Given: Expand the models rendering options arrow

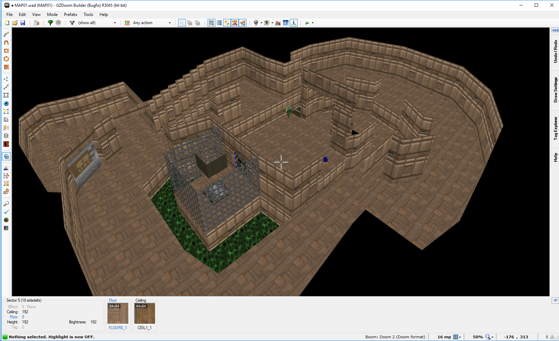Looking at the screenshot, I should 272,23.
